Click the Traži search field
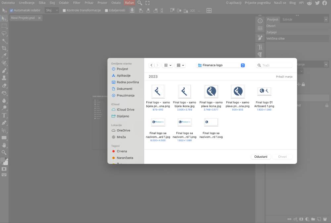331x223 pixels. [274, 65]
